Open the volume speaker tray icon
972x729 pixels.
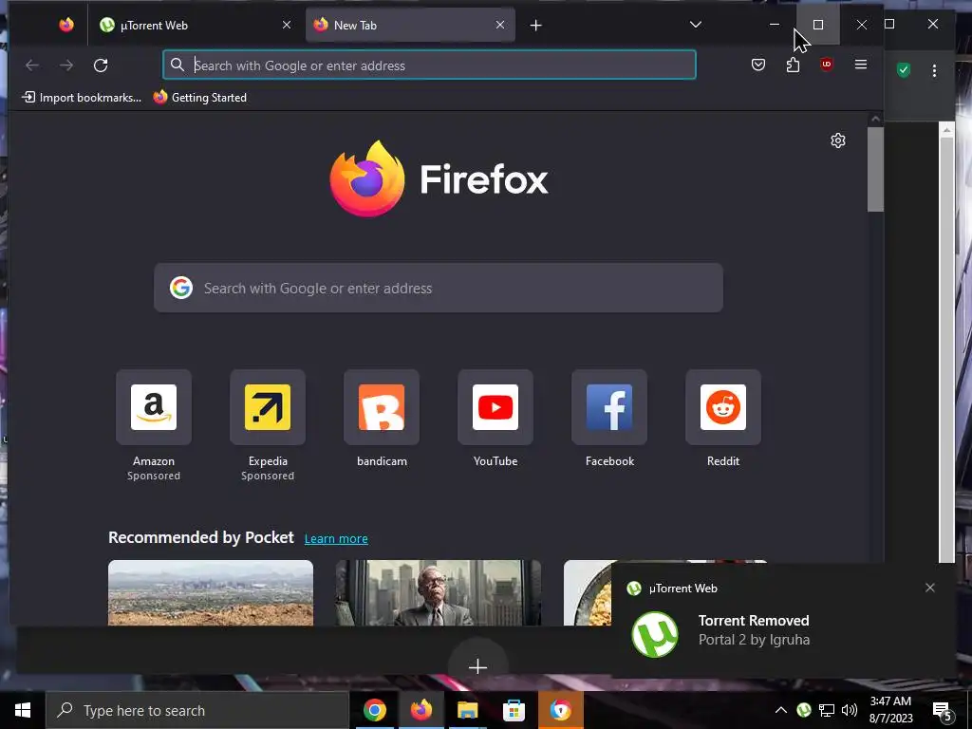pos(850,710)
